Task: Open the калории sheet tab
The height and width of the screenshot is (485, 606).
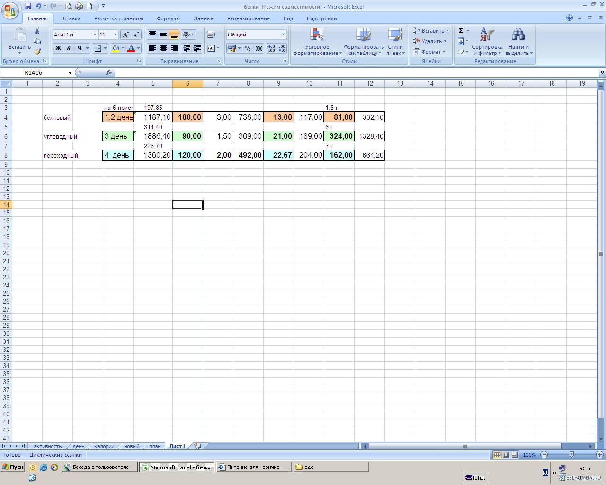Action: pyautogui.click(x=104, y=446)
